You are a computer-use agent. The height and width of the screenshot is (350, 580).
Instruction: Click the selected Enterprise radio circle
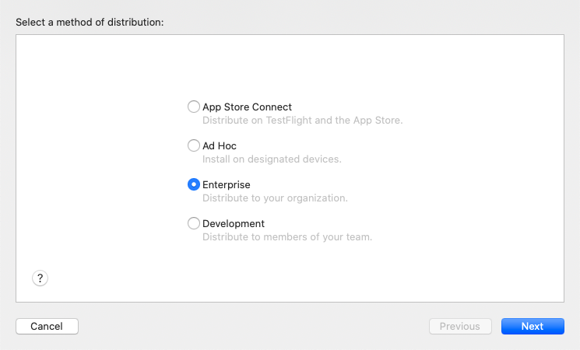click(193, 184)
